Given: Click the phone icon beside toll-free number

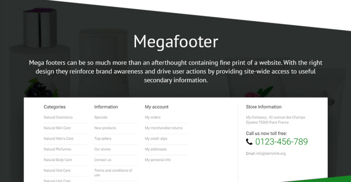Looking at the screenshot, I should coord(249,142).
